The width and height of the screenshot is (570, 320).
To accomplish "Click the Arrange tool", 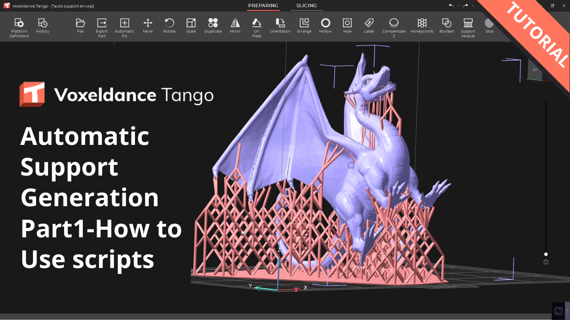I will (304, 26).
